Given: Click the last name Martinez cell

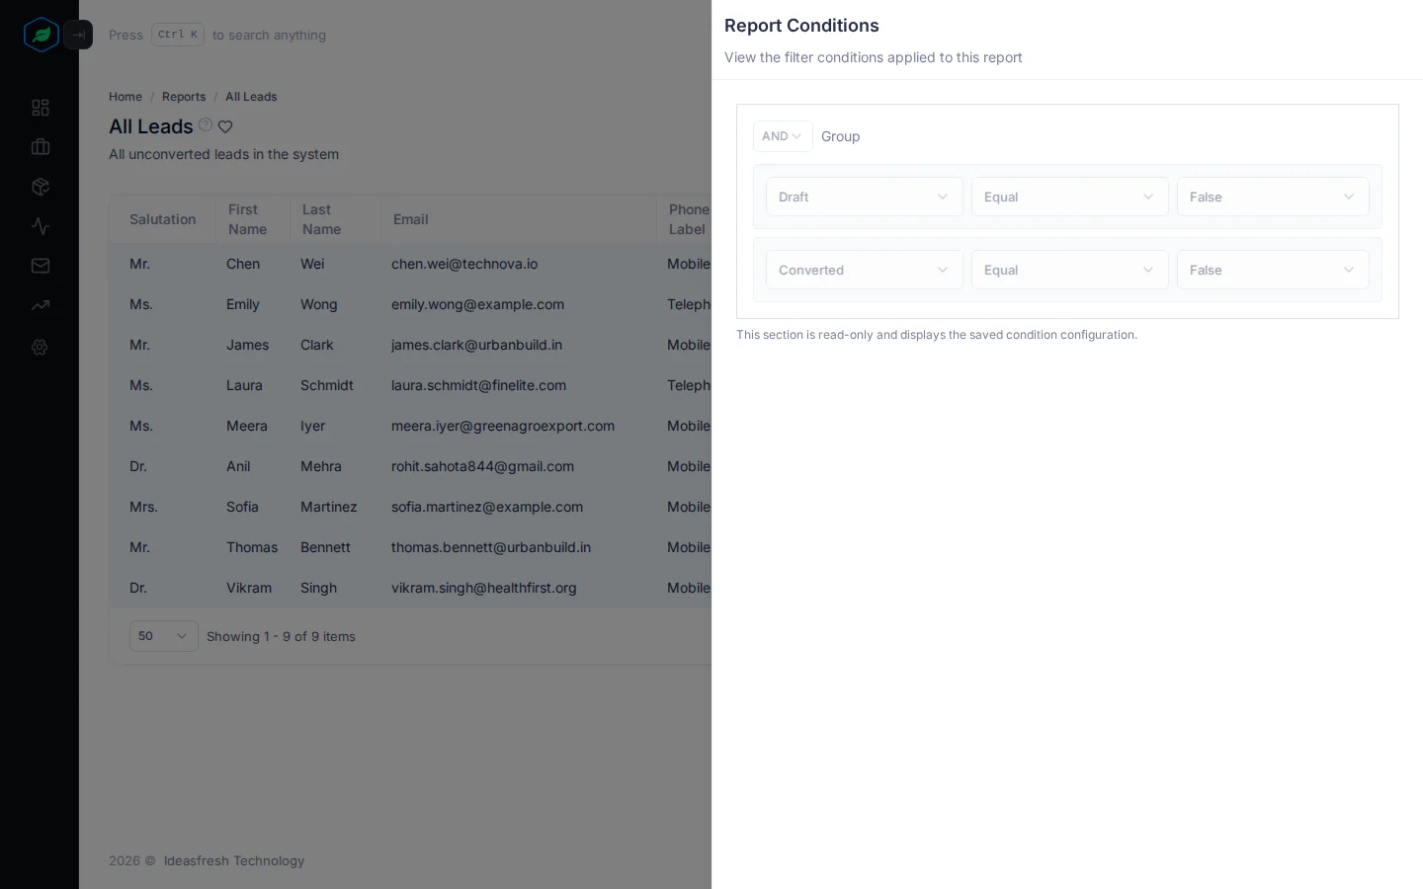Looking at the screenshot, I should pos(329,507).
